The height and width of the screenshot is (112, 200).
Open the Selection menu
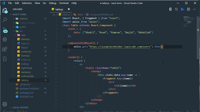27,3
